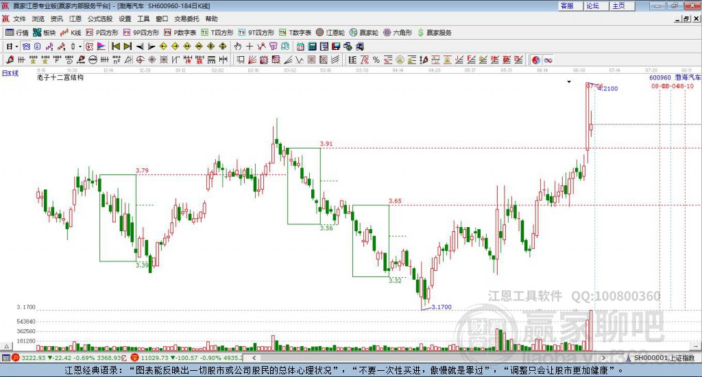Click the 老子十二宫结构 chart title
This screenshot has width=702, height=377.
pos(60,77)
